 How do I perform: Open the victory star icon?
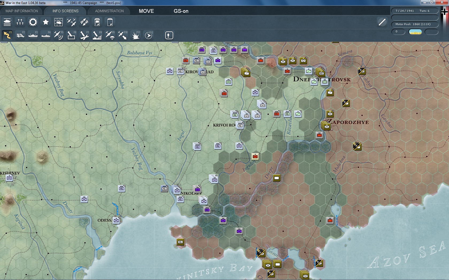46,22
